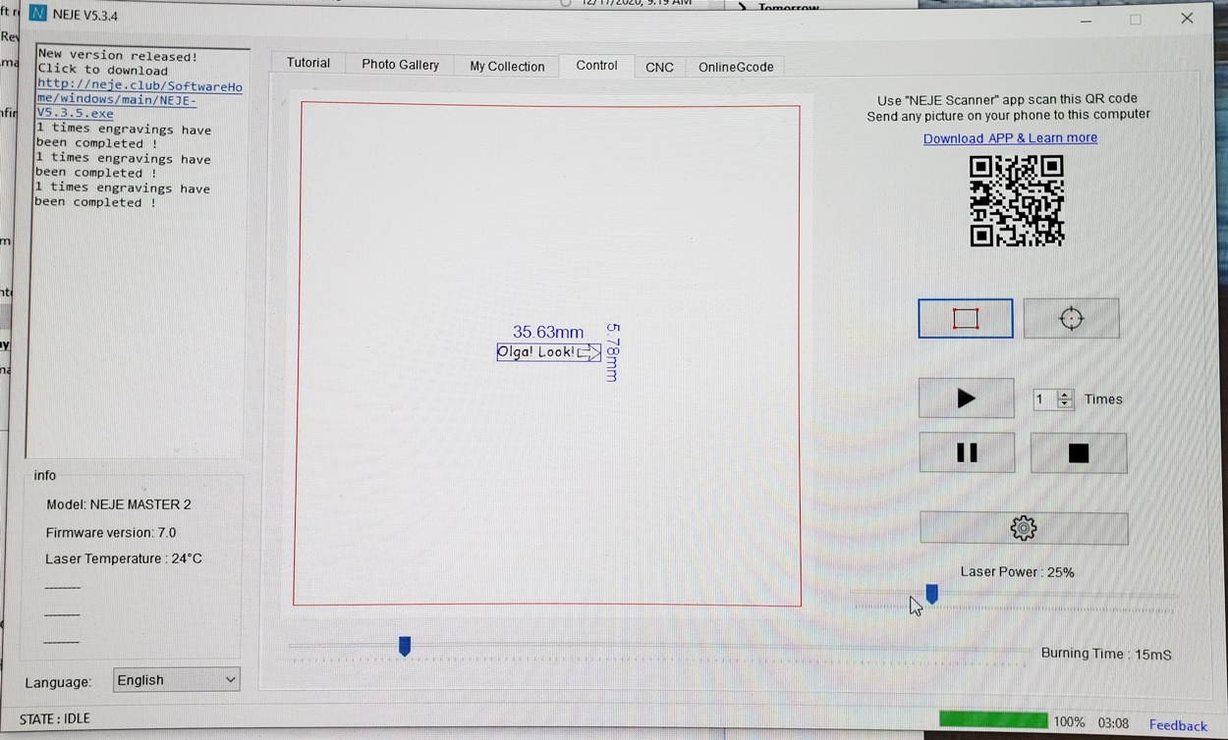Screen dimensions: 1228x740
Task: Switch to the Tutorial tab
Action: [307, 63]
